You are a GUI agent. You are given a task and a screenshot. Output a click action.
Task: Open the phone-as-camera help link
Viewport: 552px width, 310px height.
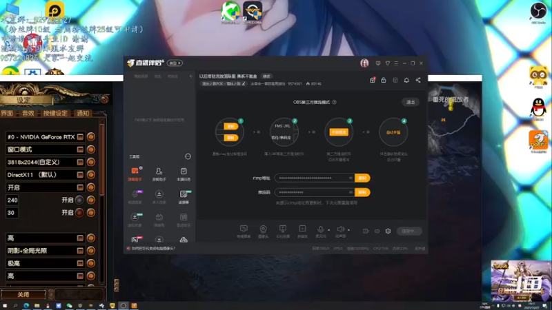tap(153, 249)
